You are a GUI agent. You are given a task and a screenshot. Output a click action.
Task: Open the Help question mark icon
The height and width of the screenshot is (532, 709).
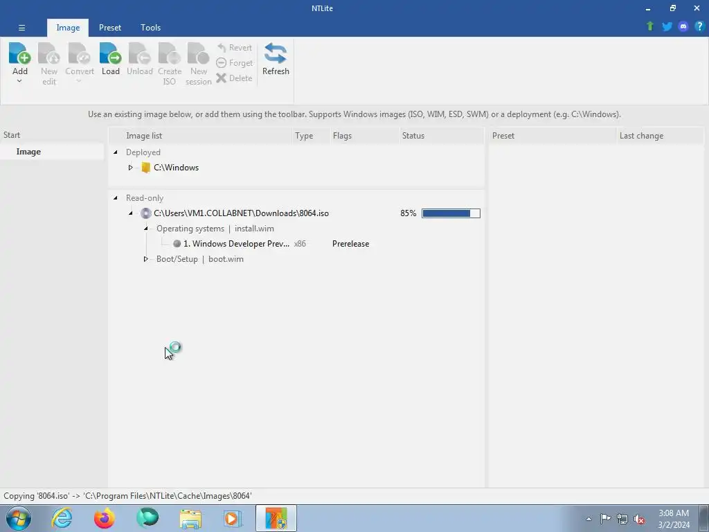tap(699, 26)
